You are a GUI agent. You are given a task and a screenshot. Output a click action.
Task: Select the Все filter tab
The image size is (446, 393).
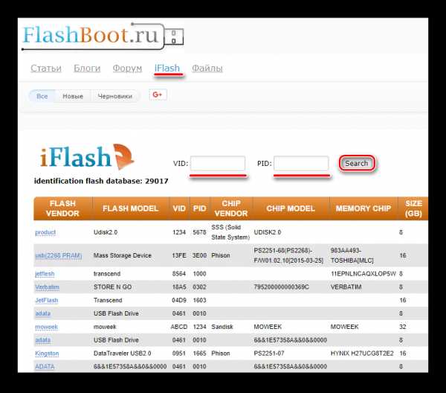point(42,96)
